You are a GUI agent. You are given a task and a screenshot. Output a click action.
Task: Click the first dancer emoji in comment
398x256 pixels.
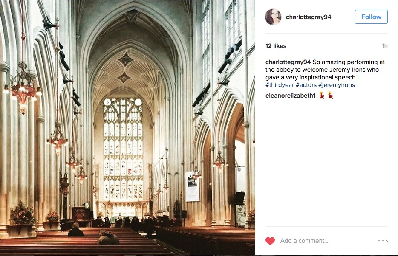(x=323, y=96)
